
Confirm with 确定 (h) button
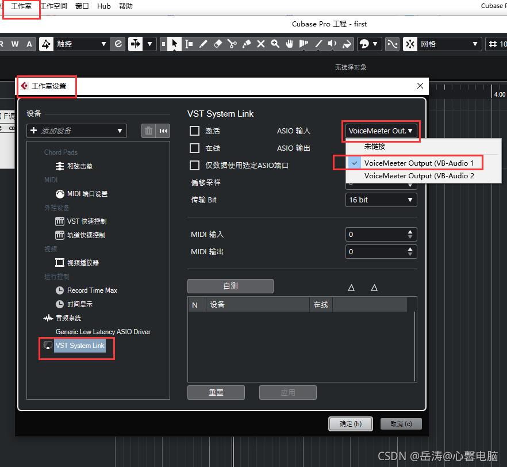pyautogui.click(x=351, y=424)
